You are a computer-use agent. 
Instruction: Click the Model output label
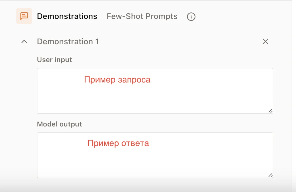point(59,124)
